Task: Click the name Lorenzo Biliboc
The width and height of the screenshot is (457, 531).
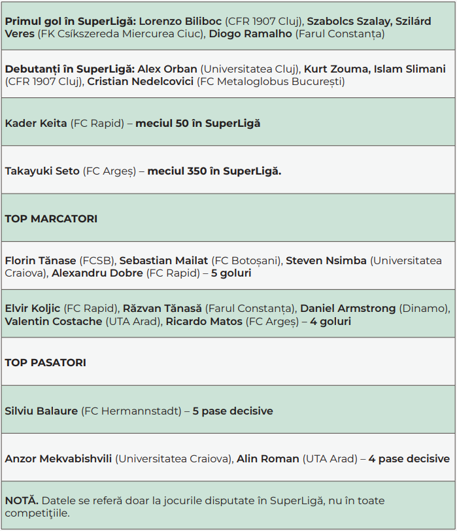Action: click(x=180, y=21)
